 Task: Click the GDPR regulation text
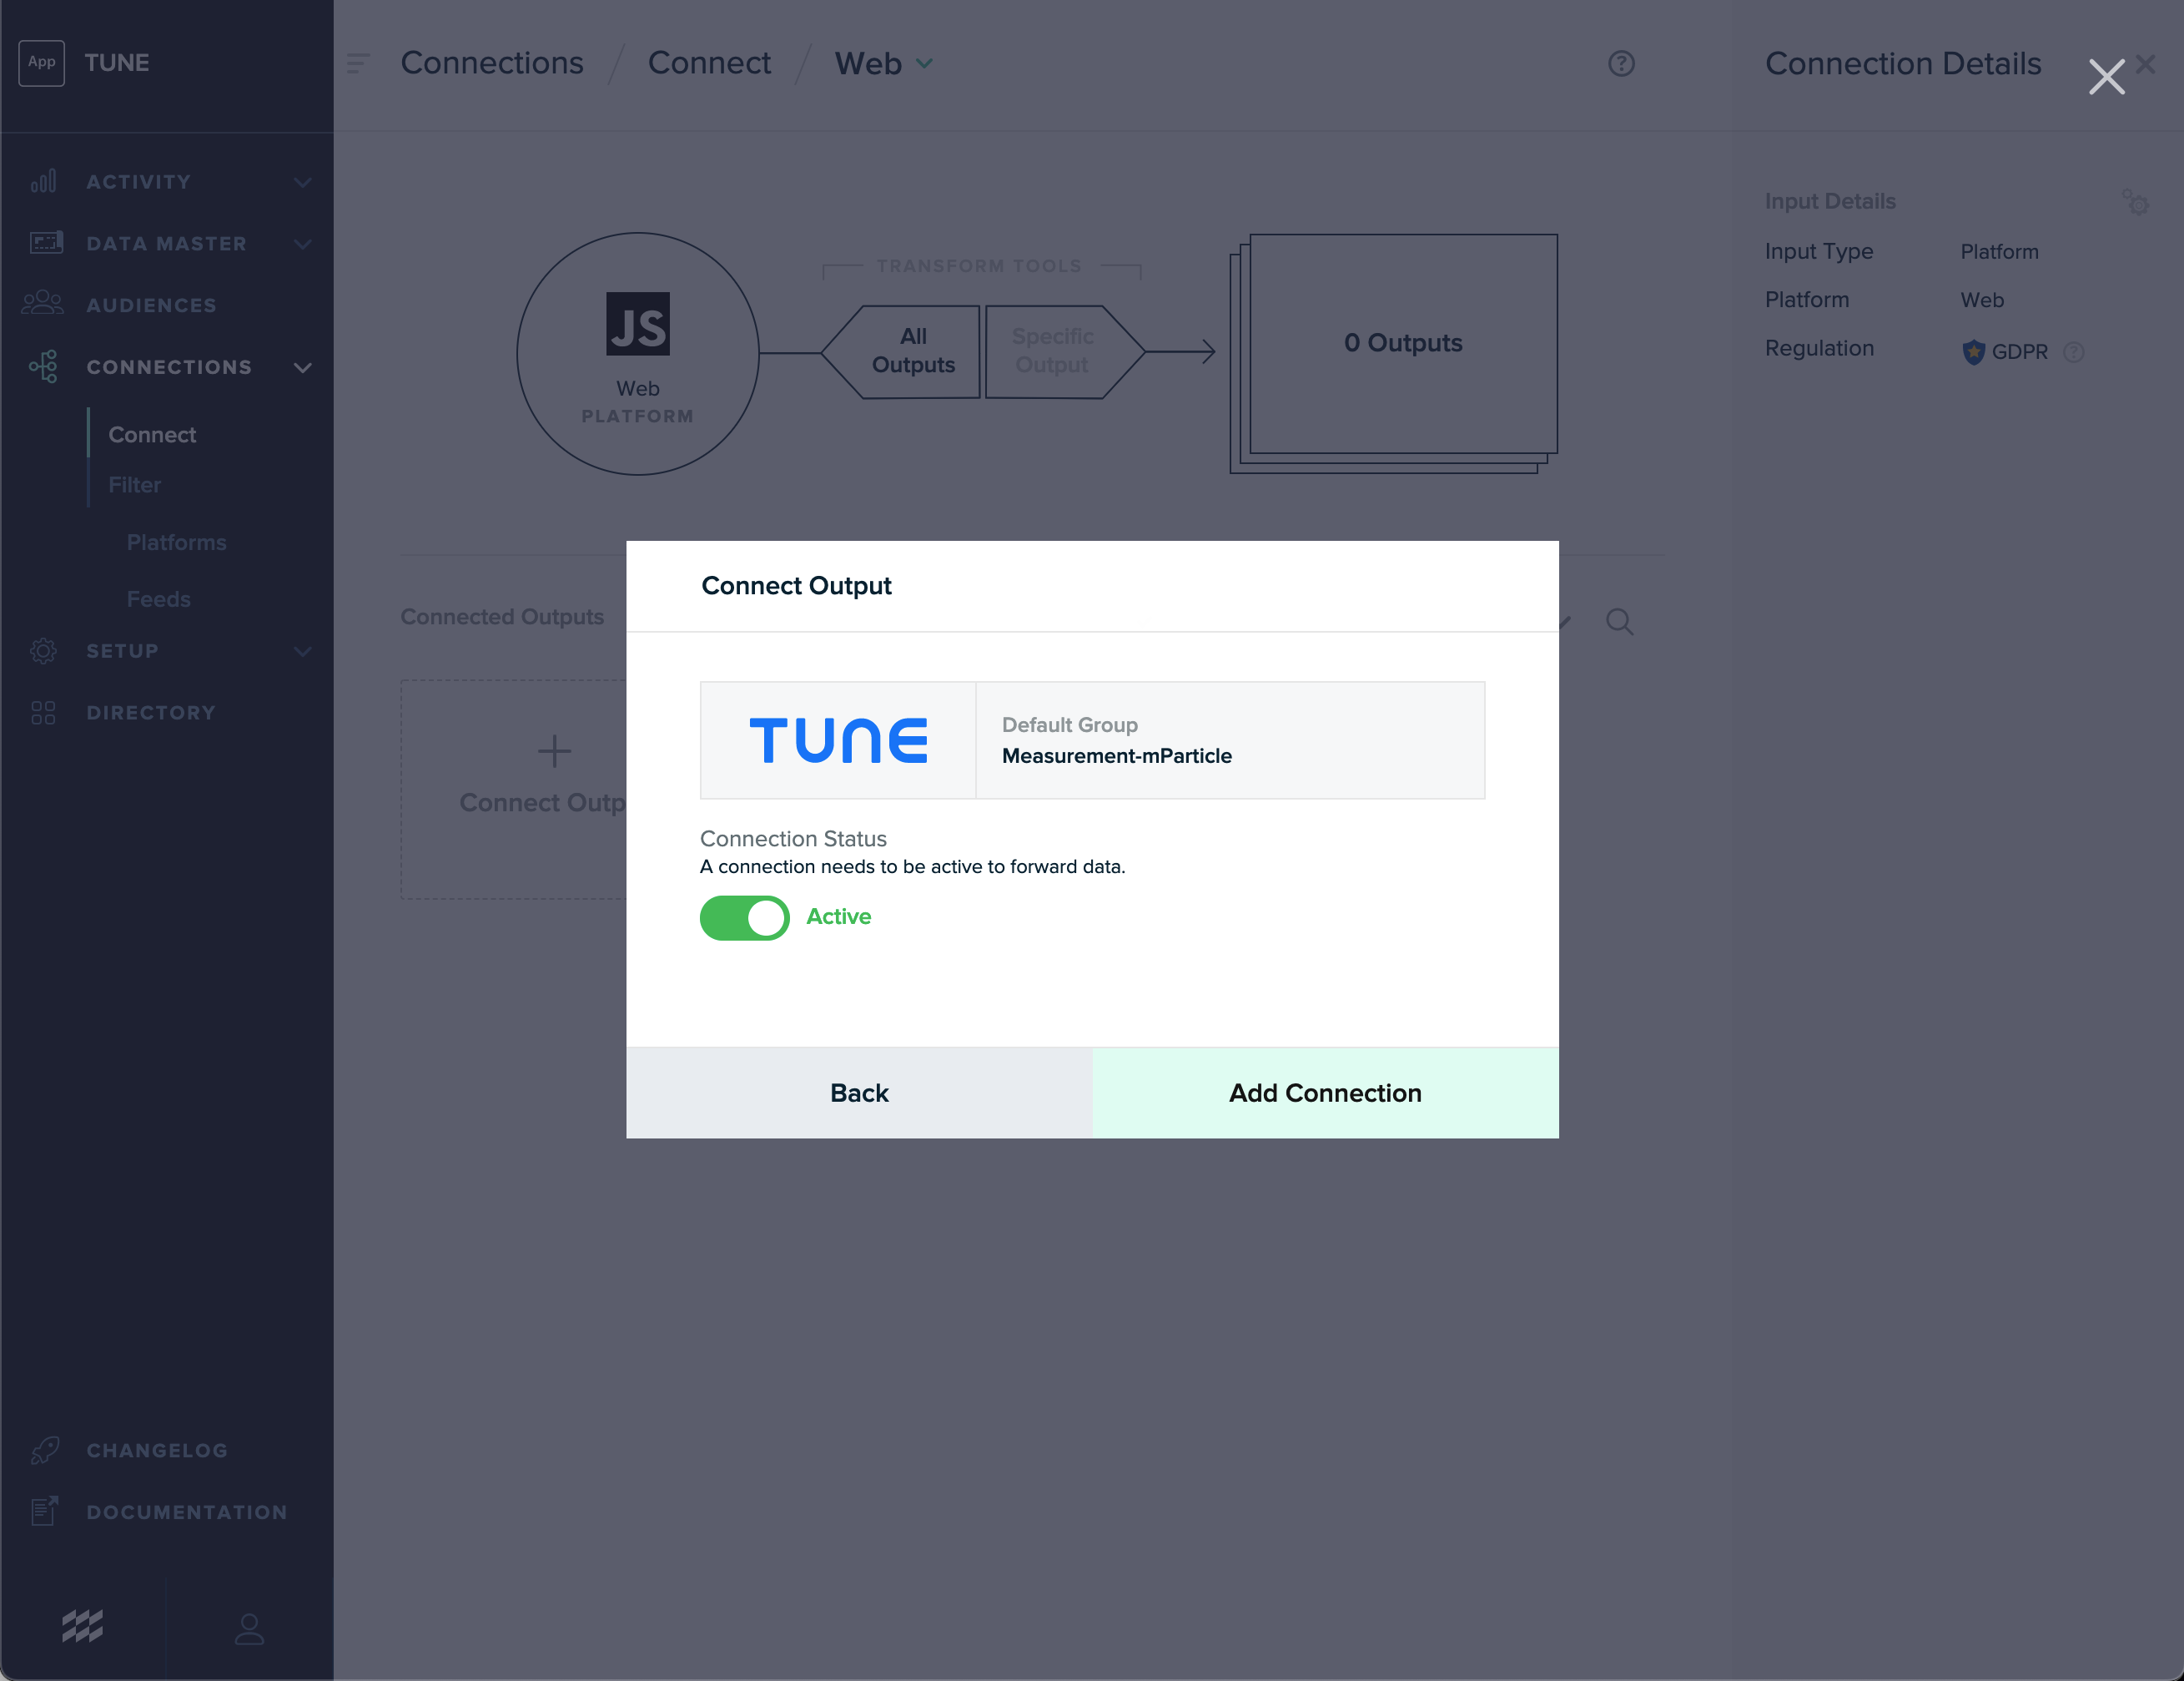(x=2019, y=351)
